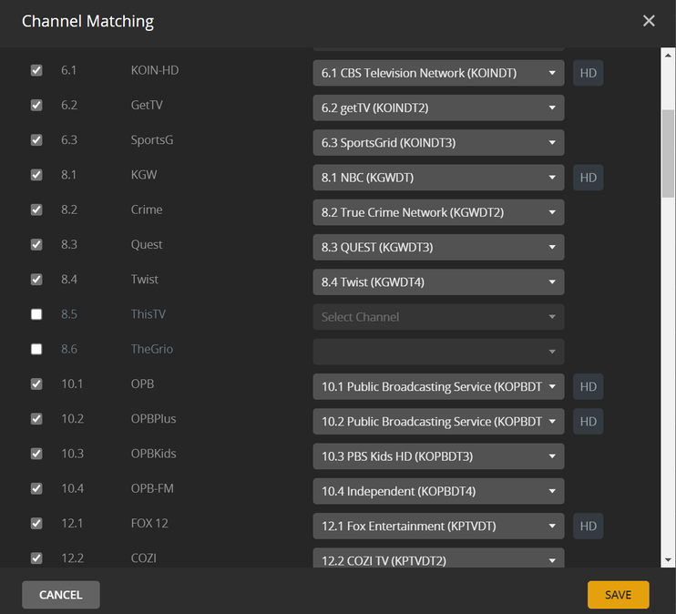Click the HD badge for OPB 10.1
Viewport: 676px width, 614px height.
tap(588, 387)
